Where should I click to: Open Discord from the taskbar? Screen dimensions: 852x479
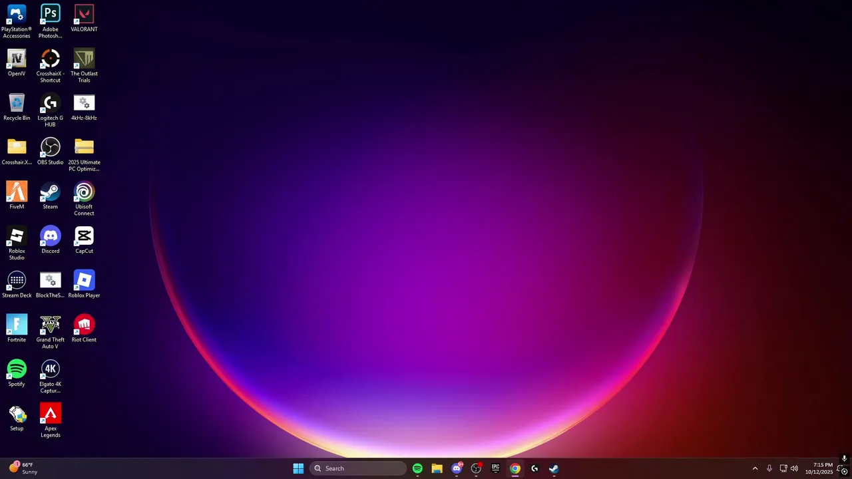[x=457, y=468]
